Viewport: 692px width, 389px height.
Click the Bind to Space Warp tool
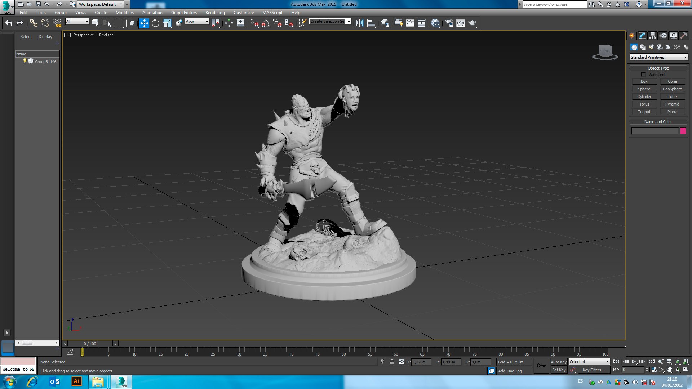pyautogui.click(x=57, y=23)
